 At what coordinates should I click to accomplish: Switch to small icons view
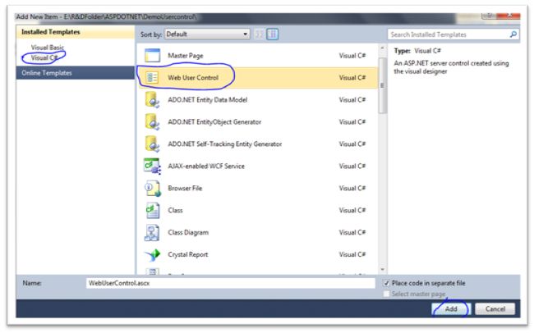tap(259, 34)
